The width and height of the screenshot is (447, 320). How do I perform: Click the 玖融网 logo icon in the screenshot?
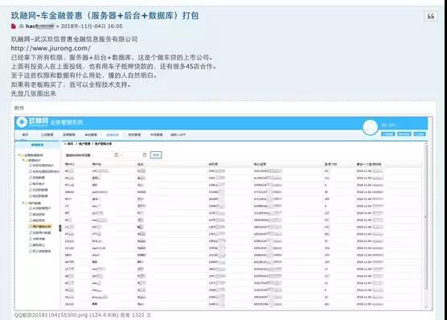coord(22,122)
